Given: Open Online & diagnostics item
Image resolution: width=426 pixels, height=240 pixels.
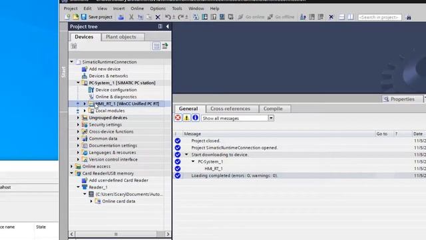Looking at the screenshot, I should pos(116,97).
